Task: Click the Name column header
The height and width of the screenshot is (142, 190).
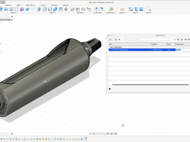Action: [x=160, y=44]
